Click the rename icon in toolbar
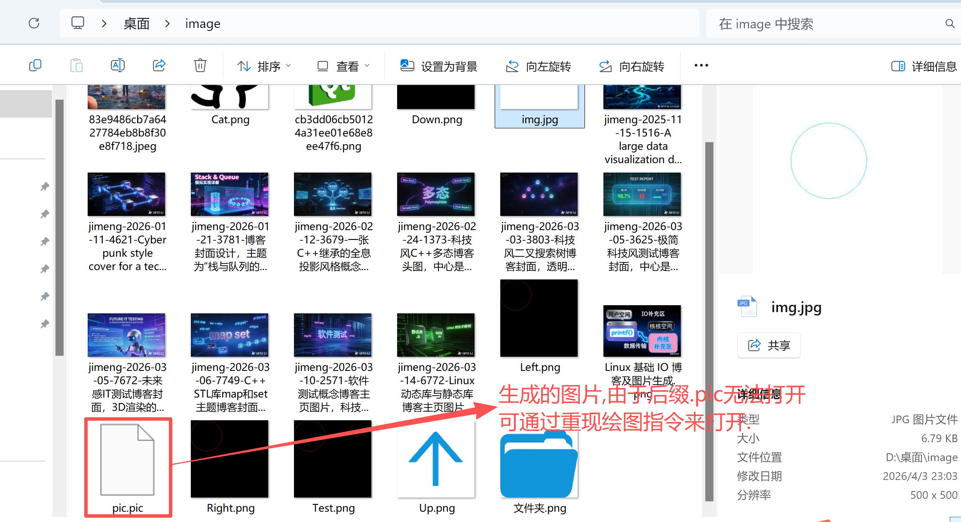Viewport: 961px width, 522px height. tap(117, 66)
